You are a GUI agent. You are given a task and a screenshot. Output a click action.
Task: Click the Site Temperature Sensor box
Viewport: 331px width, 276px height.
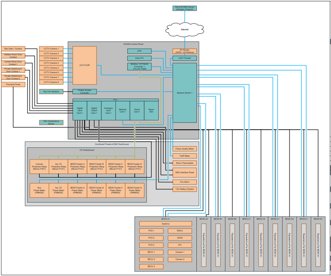(51, 122)
